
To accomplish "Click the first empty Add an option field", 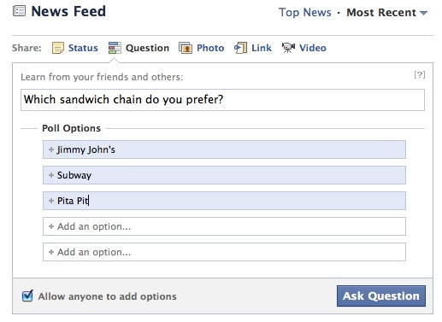I will [224, 226].
